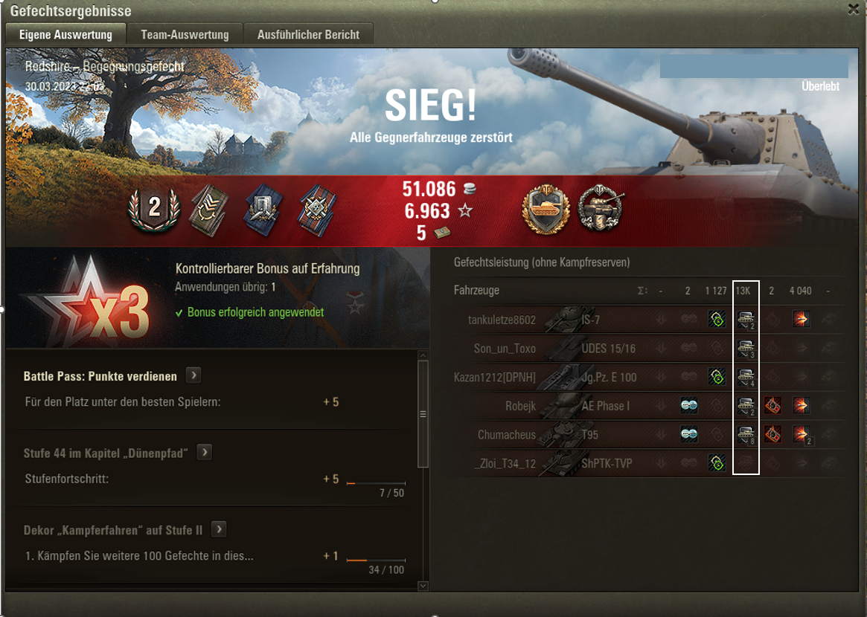This screenshot has height=617, width=867.
Task: Expand the Dekor Kampferfahren arrow
Action: [219, 530]
